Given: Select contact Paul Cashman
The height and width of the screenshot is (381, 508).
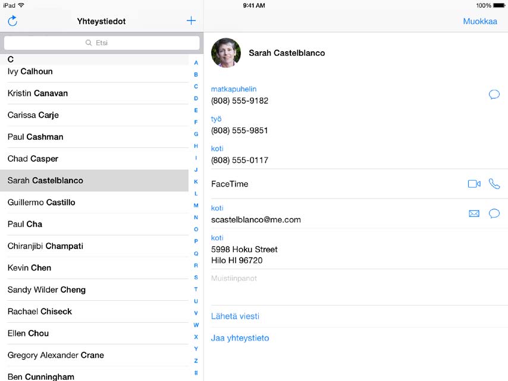Looking at the screenshot, I should point(94,137).
